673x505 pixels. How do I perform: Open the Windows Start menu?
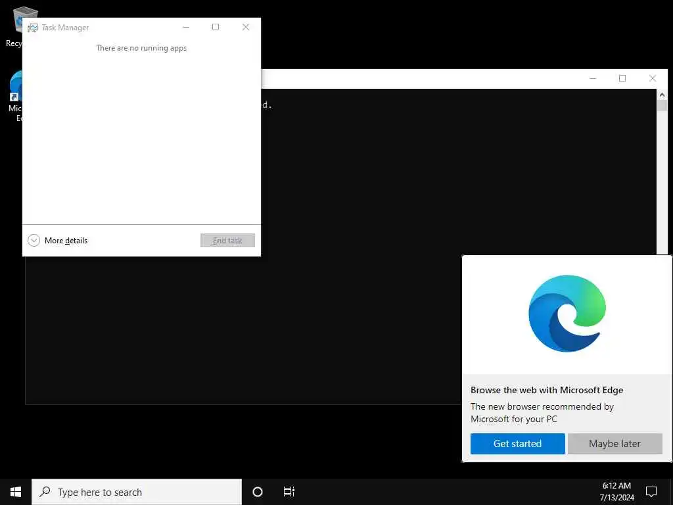click(16, 492)
